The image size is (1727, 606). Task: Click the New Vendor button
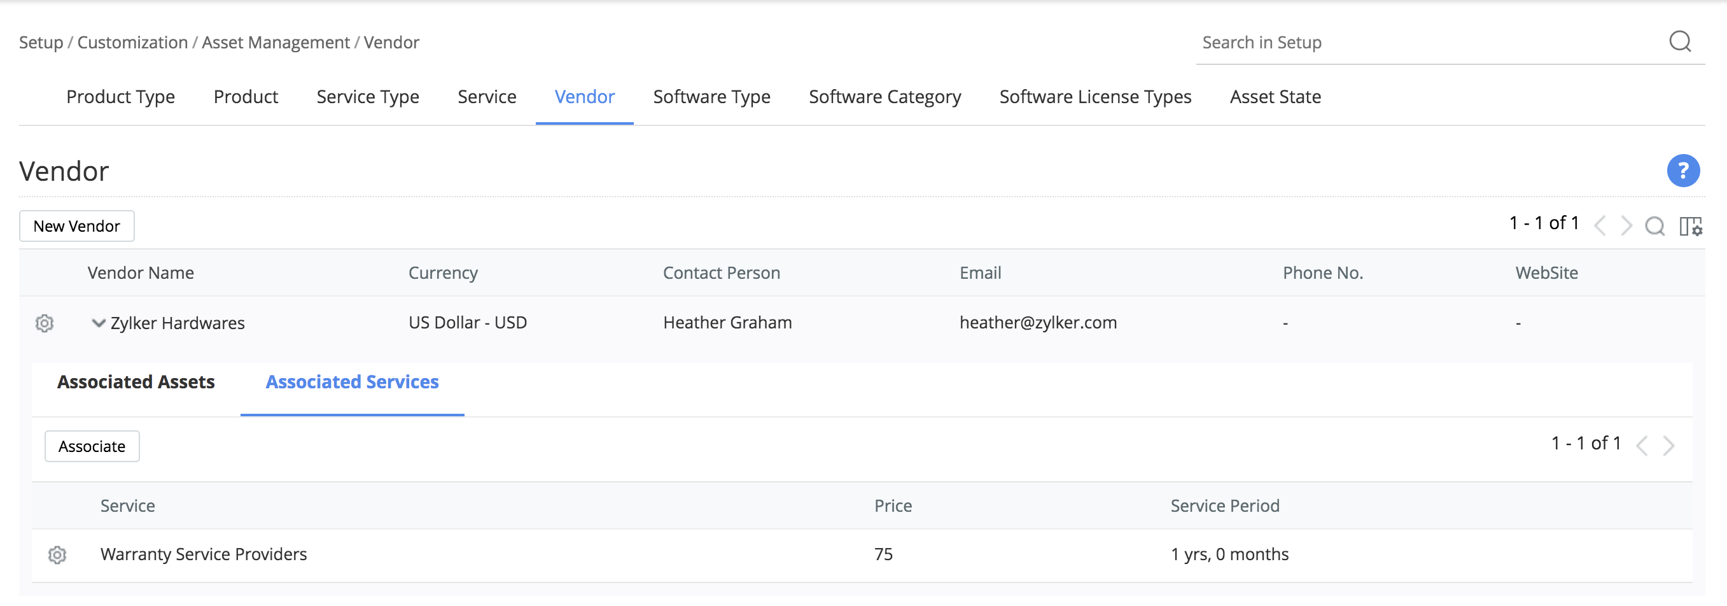[76, 226]
